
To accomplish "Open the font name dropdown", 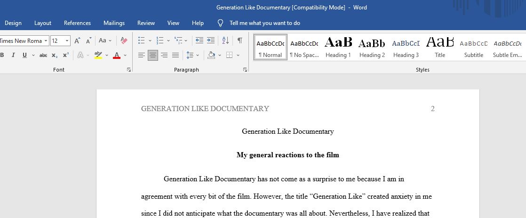I will point(46,40).
